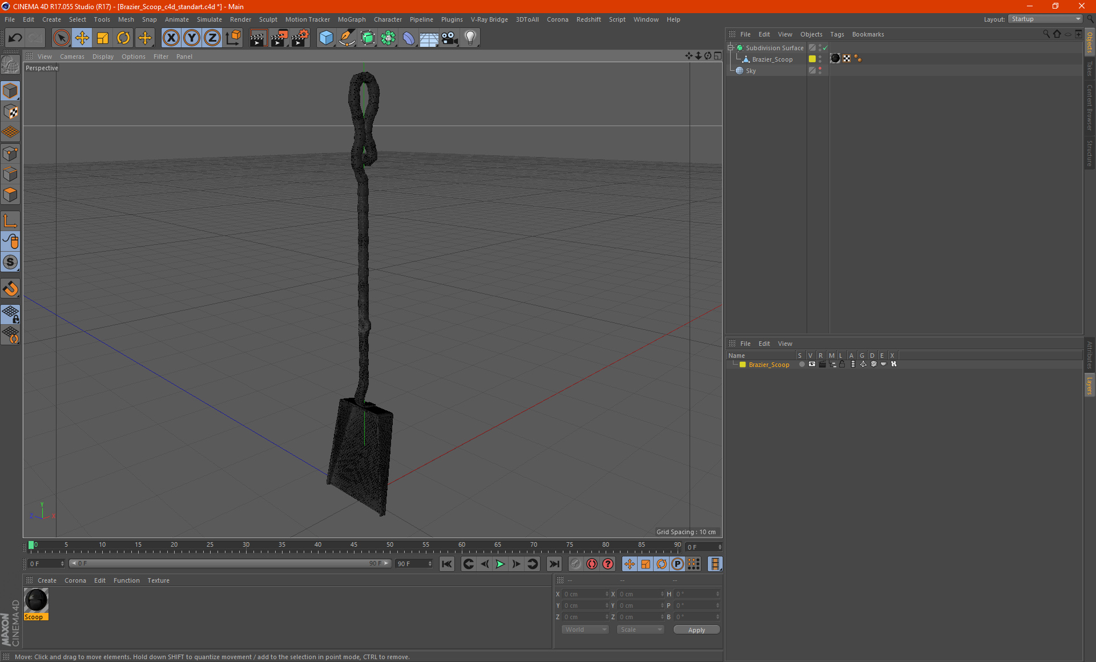Open viewport Cameras menu
The width and height of the screenshot is (1096, 662).
click(72, 56)
